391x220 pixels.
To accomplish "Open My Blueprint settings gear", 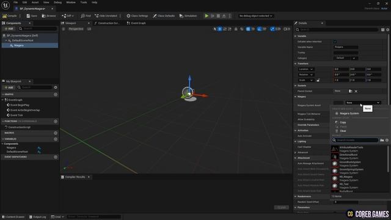I will click(x=56, y=87).
